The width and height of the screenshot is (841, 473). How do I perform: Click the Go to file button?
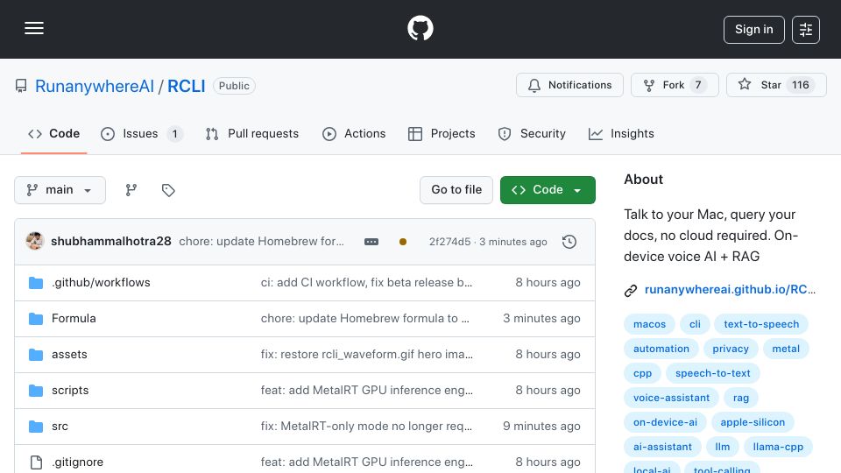[x=456, y=190]
